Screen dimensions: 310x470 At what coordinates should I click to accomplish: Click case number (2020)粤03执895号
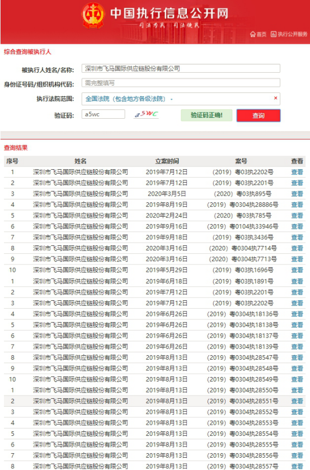click(243, 194)
